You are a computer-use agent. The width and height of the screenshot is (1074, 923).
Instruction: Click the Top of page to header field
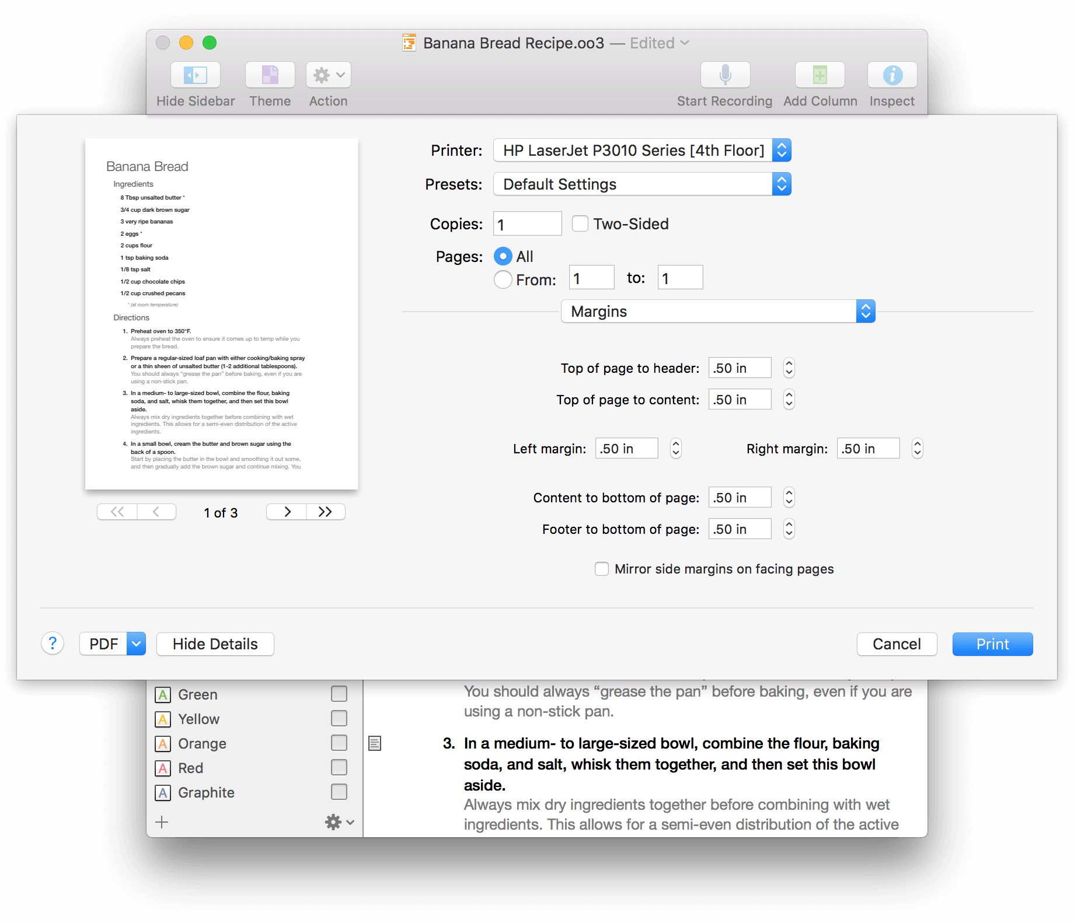740,368
